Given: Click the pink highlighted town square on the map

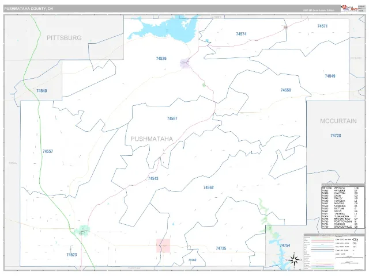Looking at the screenshot, I should click(x=163, y=246).
